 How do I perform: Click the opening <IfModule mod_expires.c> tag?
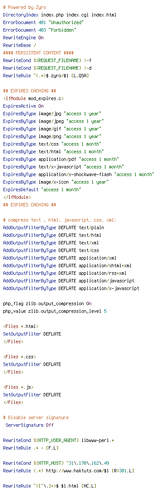coord(34,98)
